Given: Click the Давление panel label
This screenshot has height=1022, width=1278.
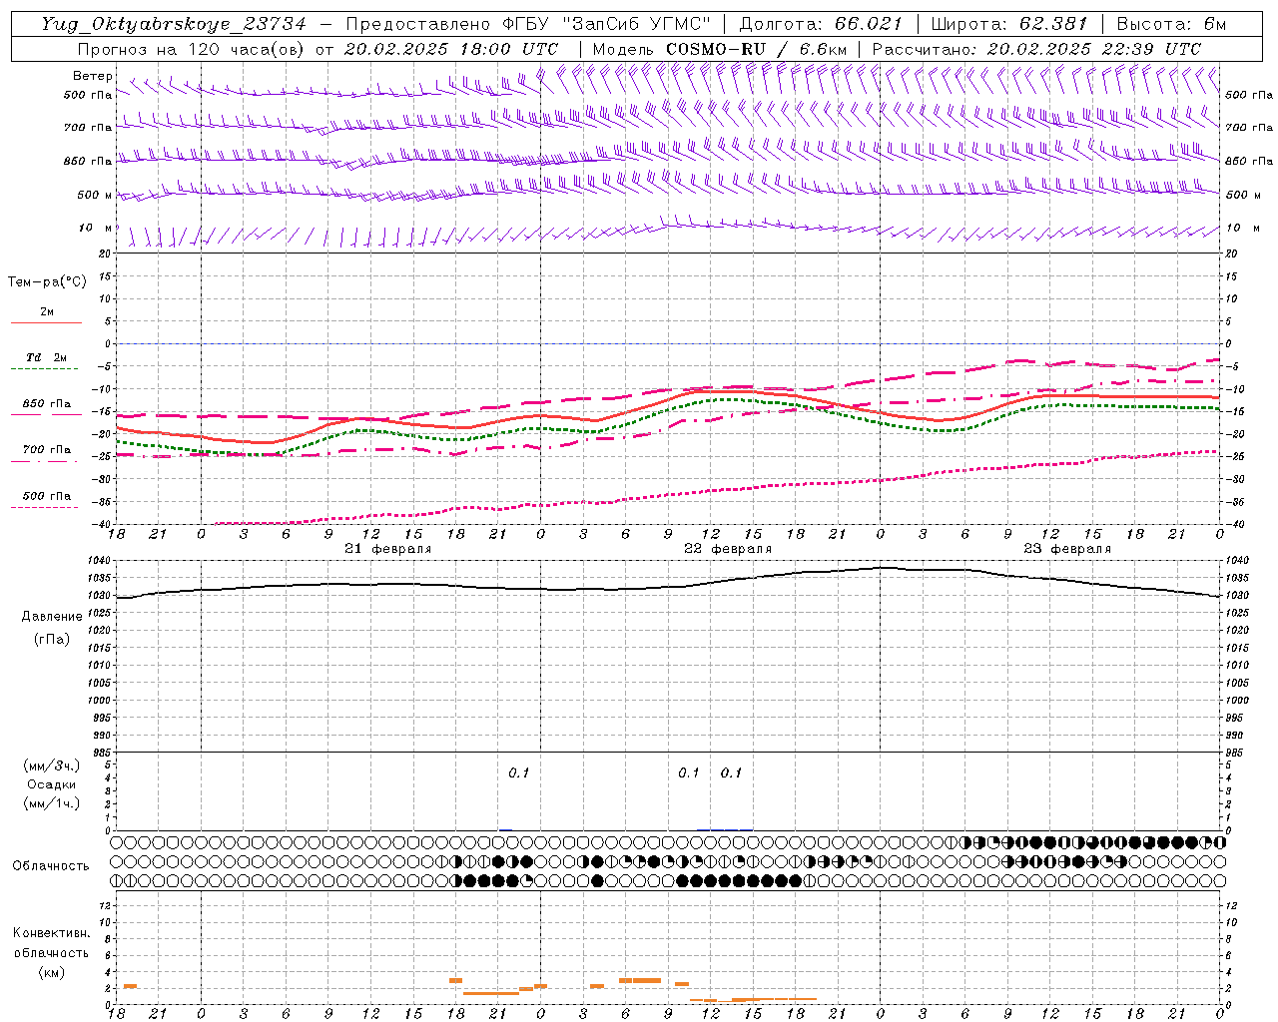Looking at the screenshot, I should pos(52,617).
